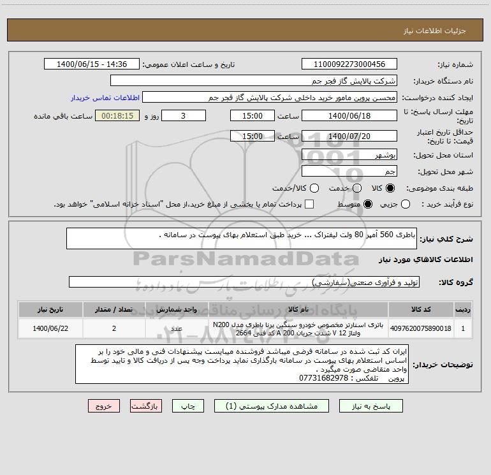The height and width of the screenshot is (475, 491).
Task: Click the need number field 1100092273000456
Action: pyautogui.click(x=349, y=64)
